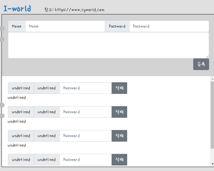
Task: Click the I-world logo title
Action: click(x=17, y=9)
